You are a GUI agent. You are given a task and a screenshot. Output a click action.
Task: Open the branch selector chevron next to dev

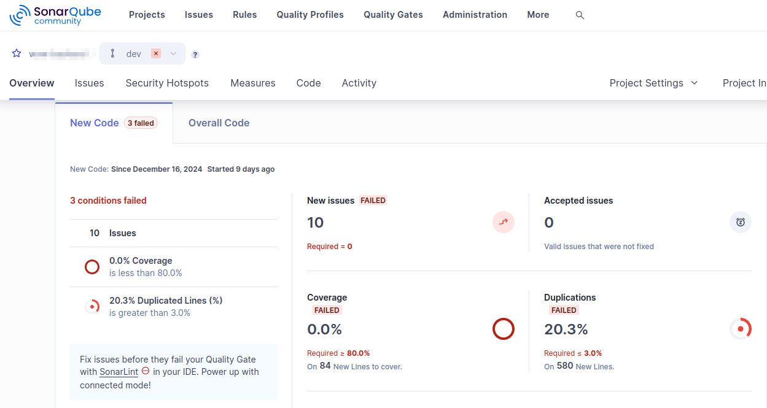tap(173, 53)
